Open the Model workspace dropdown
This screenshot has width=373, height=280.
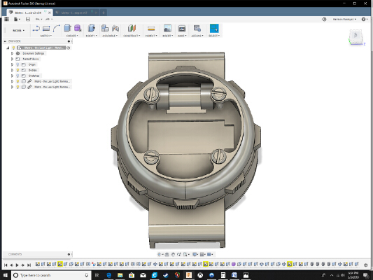coord(18,31)
